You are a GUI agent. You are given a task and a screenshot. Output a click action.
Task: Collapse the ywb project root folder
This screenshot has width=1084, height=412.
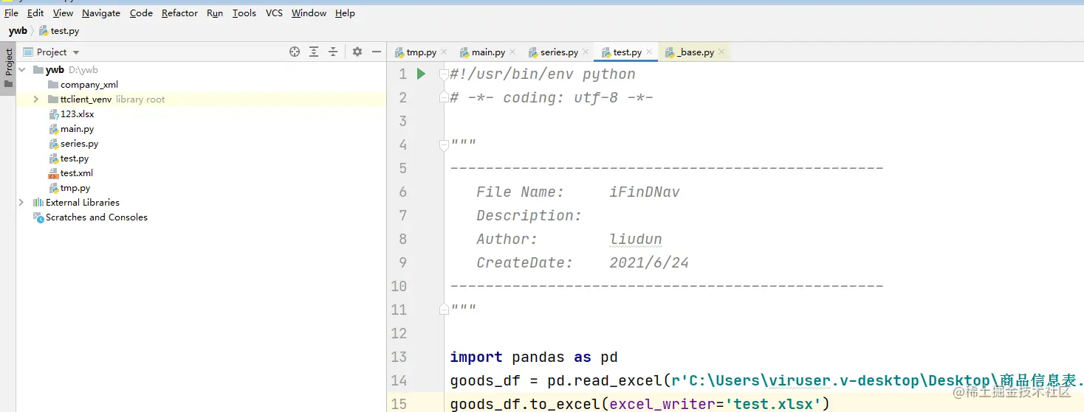tap(21, 70)
